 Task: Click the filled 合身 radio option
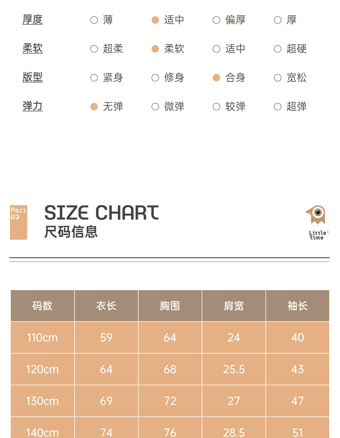tap(216, 78)
